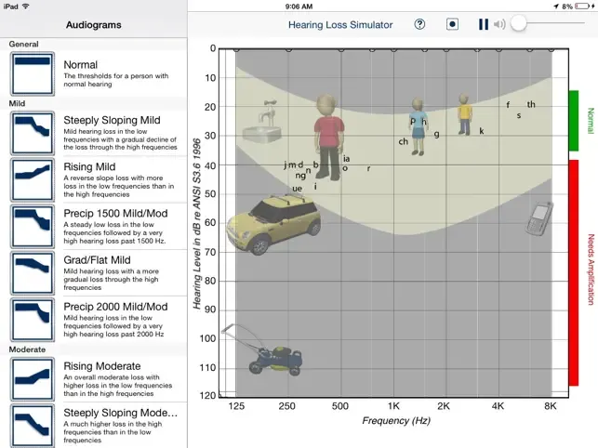
Task: Select Steeply Sloping Moderate audiogram icon
Action: pyautogui.click(x=33, y=426)
